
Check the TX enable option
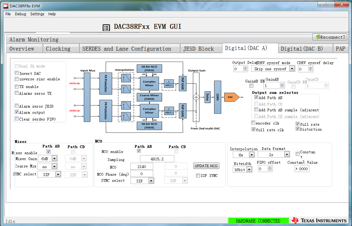[x=17, y=86]
